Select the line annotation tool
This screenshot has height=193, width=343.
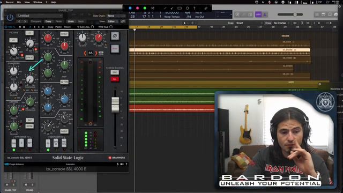tap(165, 8)
